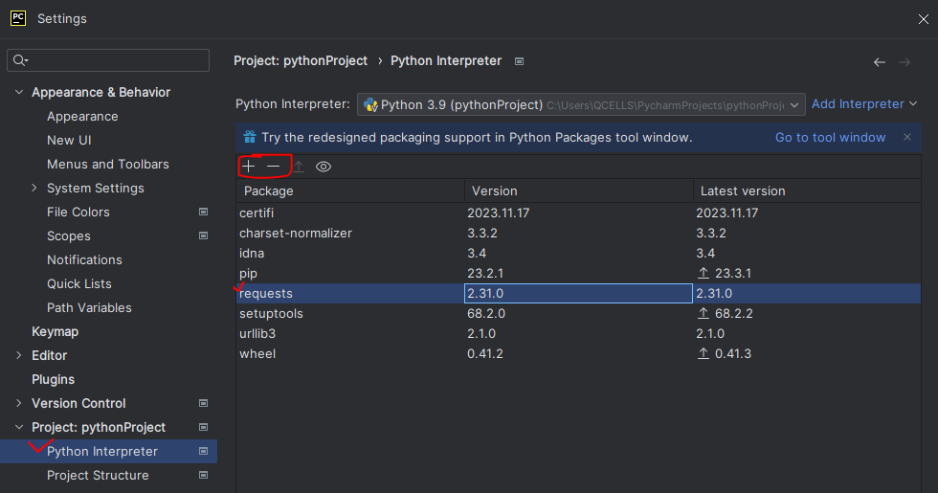Open File Colors settings
This screenshot has height=493, width=938.
click(78, 212)
